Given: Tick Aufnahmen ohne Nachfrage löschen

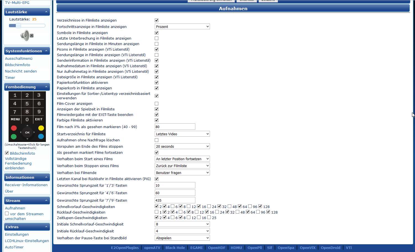Looking at the screenshot, I should click(x=156, y=140).
